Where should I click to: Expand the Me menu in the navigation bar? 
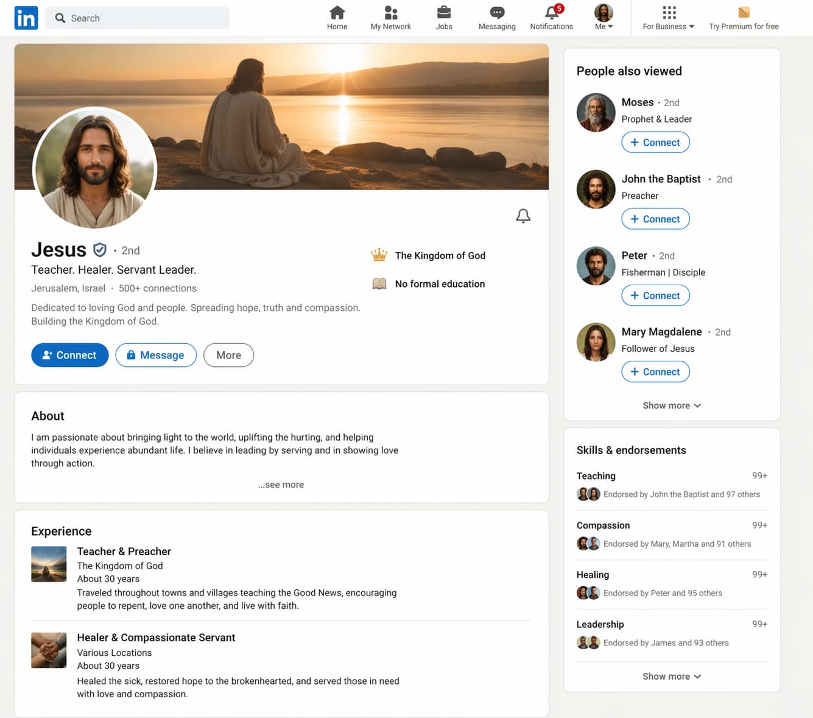603,18
